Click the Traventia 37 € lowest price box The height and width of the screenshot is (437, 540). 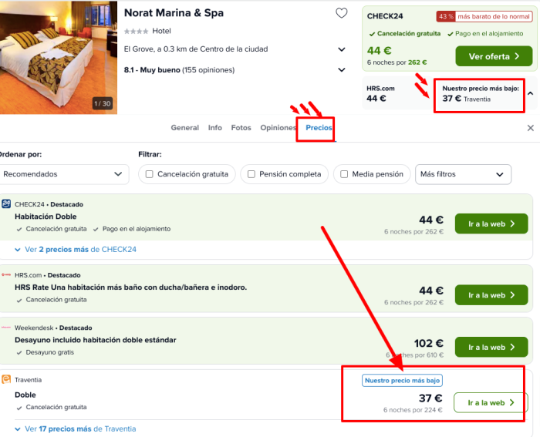(480, 93)
